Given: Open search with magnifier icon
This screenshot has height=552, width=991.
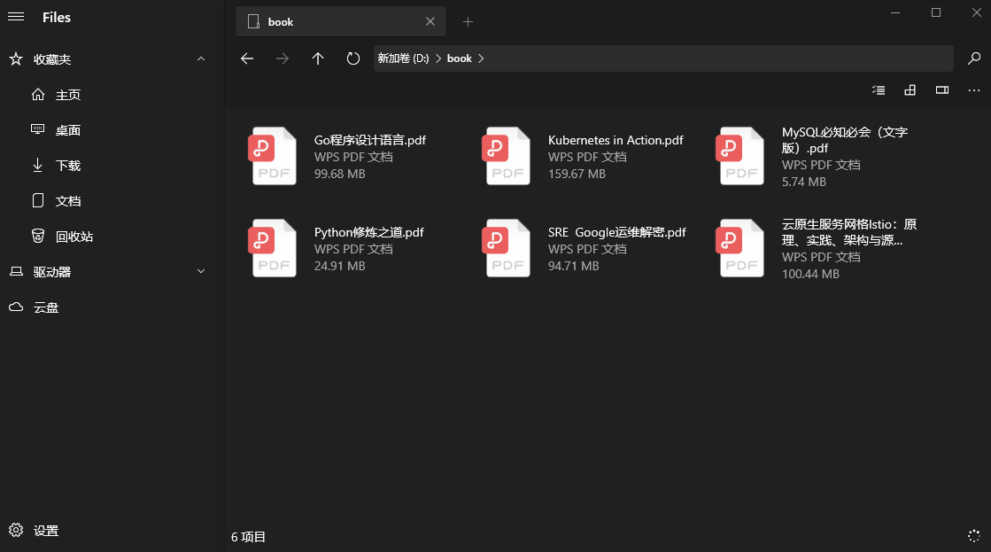Looking at the screenshot, I should click(974, 58).
